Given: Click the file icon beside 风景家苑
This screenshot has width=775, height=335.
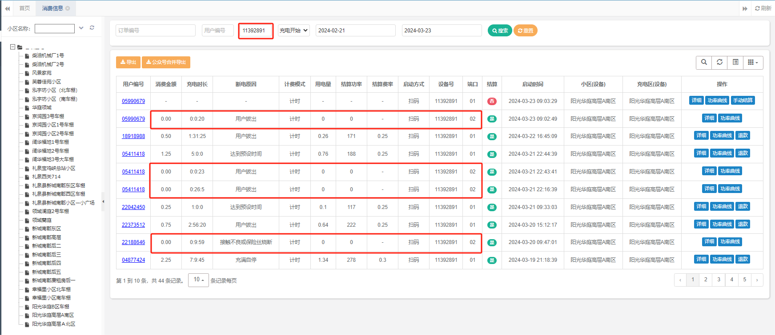Looking at the screenshot, I should 27,73.
